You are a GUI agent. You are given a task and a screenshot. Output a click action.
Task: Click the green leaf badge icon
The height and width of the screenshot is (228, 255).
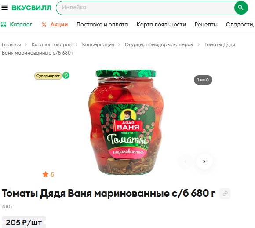[66, 75]
